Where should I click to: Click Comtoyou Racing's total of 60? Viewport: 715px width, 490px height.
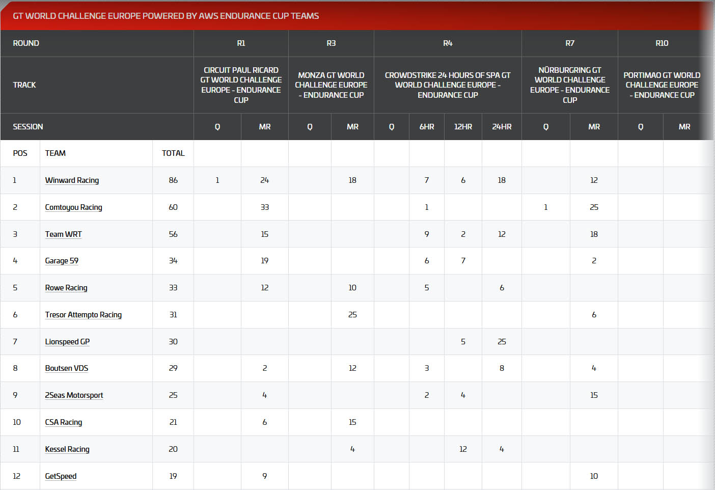(173, 207)
